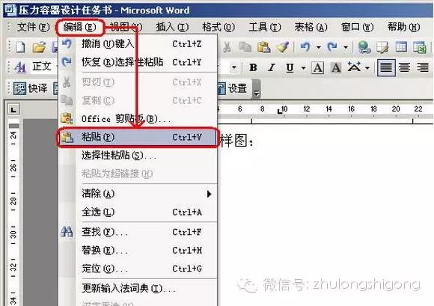Click the character shading A icon
This screenshot has width=434, height=306.
click(336, 67)
